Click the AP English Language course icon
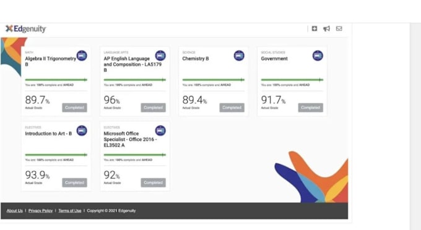 (x=160, y=56)
